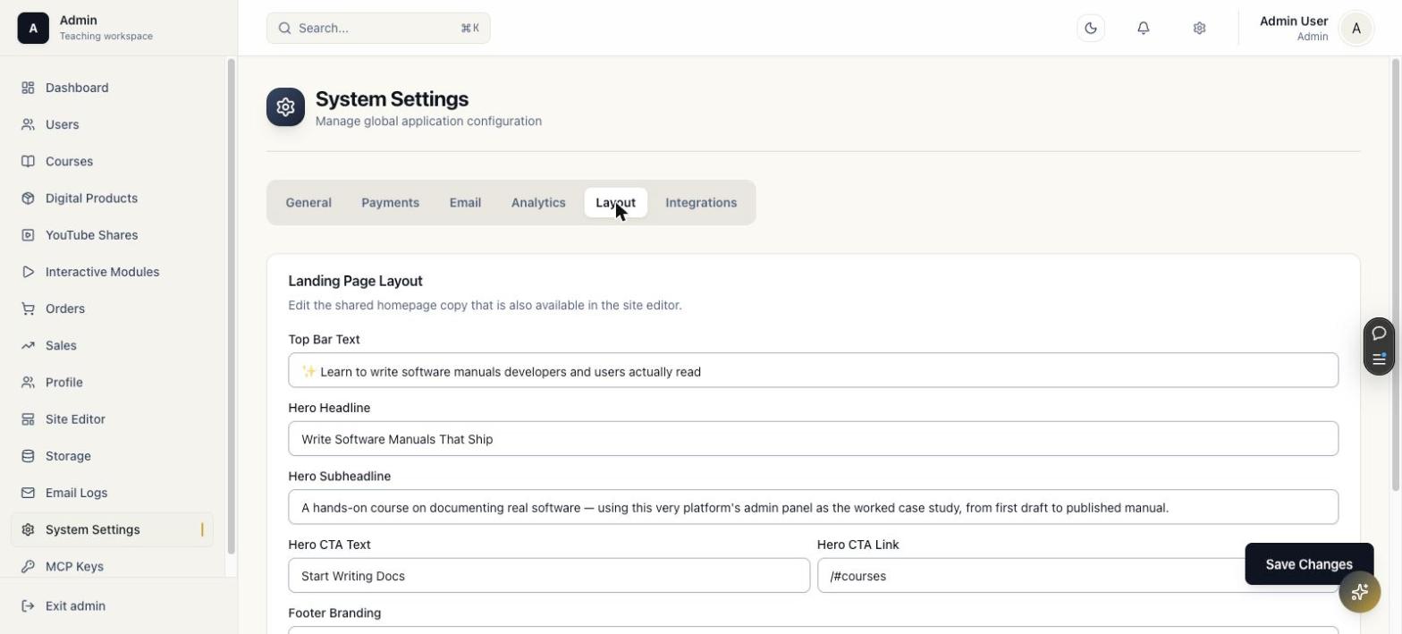
Task: Open Email Logs from sidebar
Action: coord(112,493)
